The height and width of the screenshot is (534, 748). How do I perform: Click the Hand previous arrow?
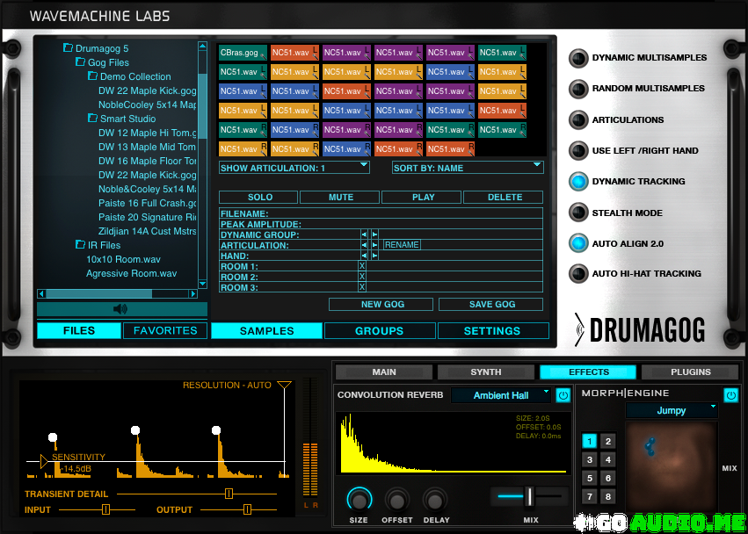[364, 256]
